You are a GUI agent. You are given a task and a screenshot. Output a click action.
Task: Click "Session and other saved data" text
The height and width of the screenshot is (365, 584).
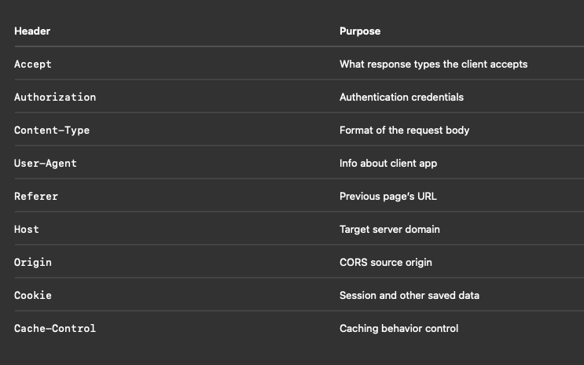(409, 295)
